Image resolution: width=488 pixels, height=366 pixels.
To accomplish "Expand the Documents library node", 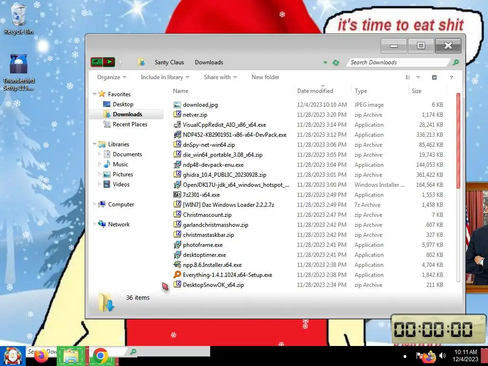I will (x=99, y=154).
